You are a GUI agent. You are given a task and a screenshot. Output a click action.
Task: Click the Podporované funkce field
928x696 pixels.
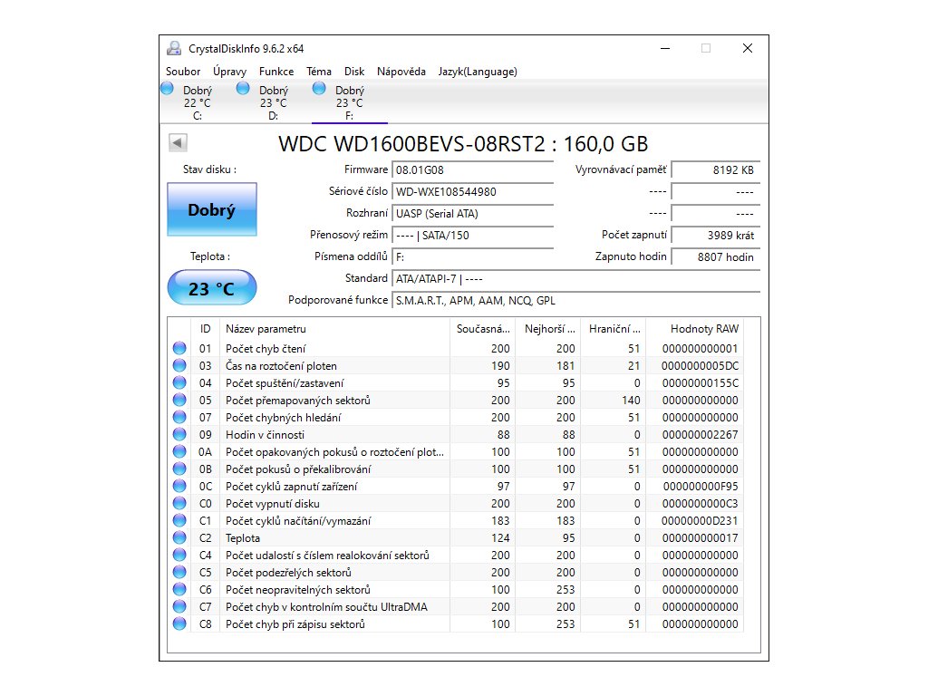point(575,301)
